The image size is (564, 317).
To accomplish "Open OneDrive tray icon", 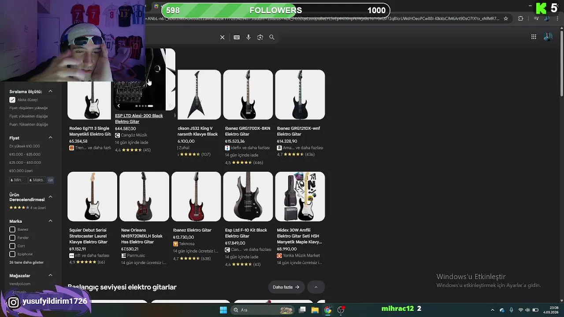I will (x=502, y=310).
